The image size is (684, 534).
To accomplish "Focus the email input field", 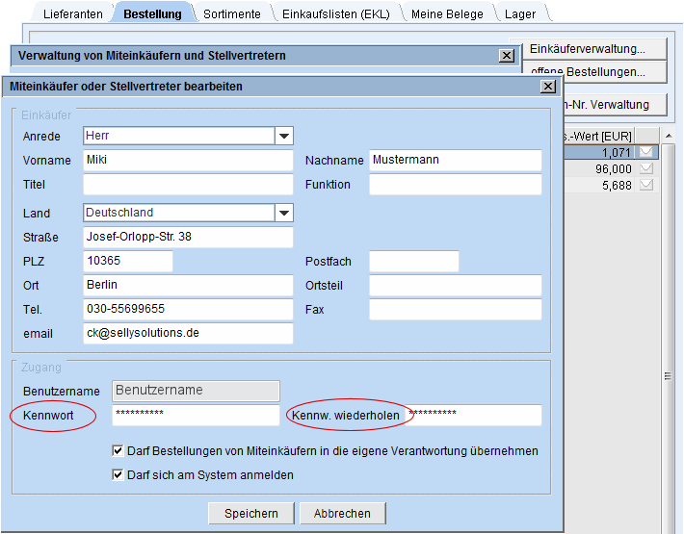I will 188,333.
